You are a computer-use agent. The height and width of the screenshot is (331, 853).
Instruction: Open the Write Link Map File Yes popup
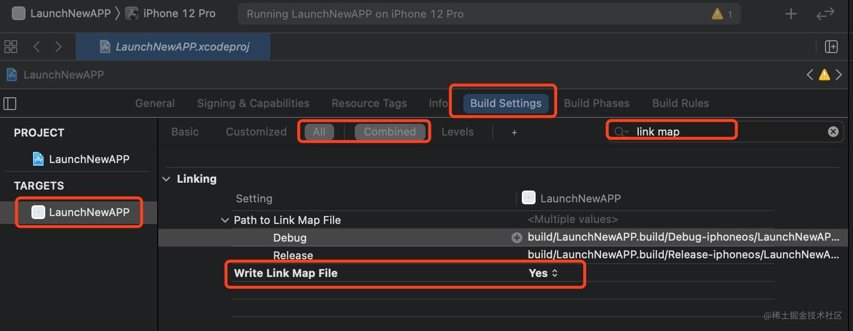click(x=543, y=273)
